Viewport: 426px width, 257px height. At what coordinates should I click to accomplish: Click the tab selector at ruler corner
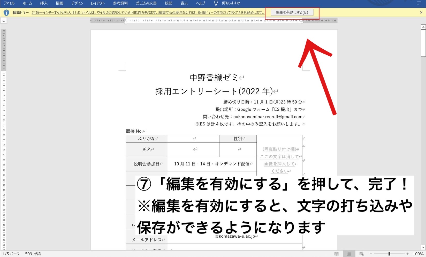(4, 21)
